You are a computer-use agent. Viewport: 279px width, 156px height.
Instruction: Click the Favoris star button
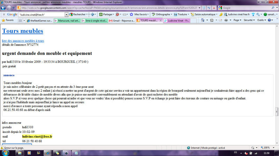click(8, 20)
